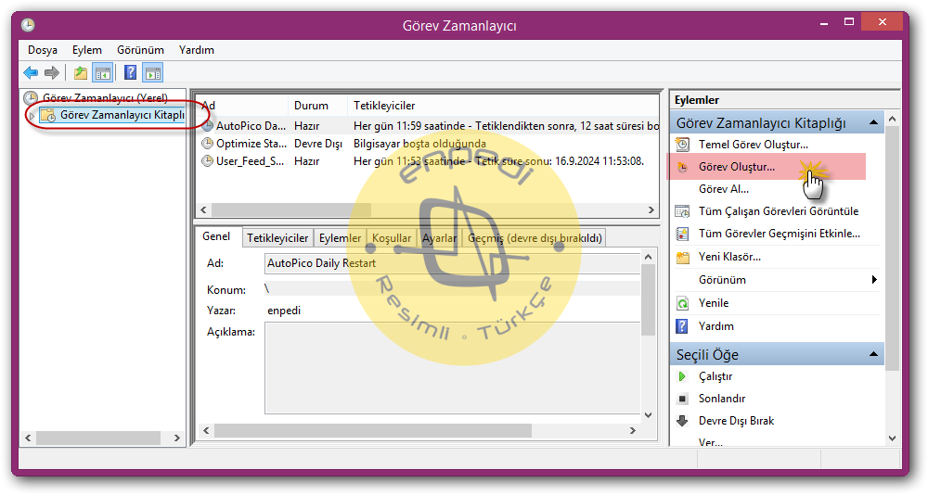Switch to the Geçmiş (devre dışı bırakıldı) tab
Viewport: 928px width, 495px height.
[535, 237]
